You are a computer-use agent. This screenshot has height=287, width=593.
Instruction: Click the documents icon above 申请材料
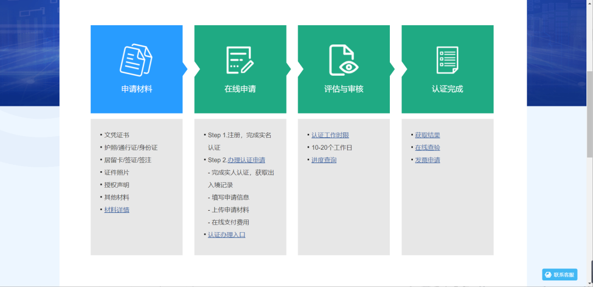(x=136, y=60)
